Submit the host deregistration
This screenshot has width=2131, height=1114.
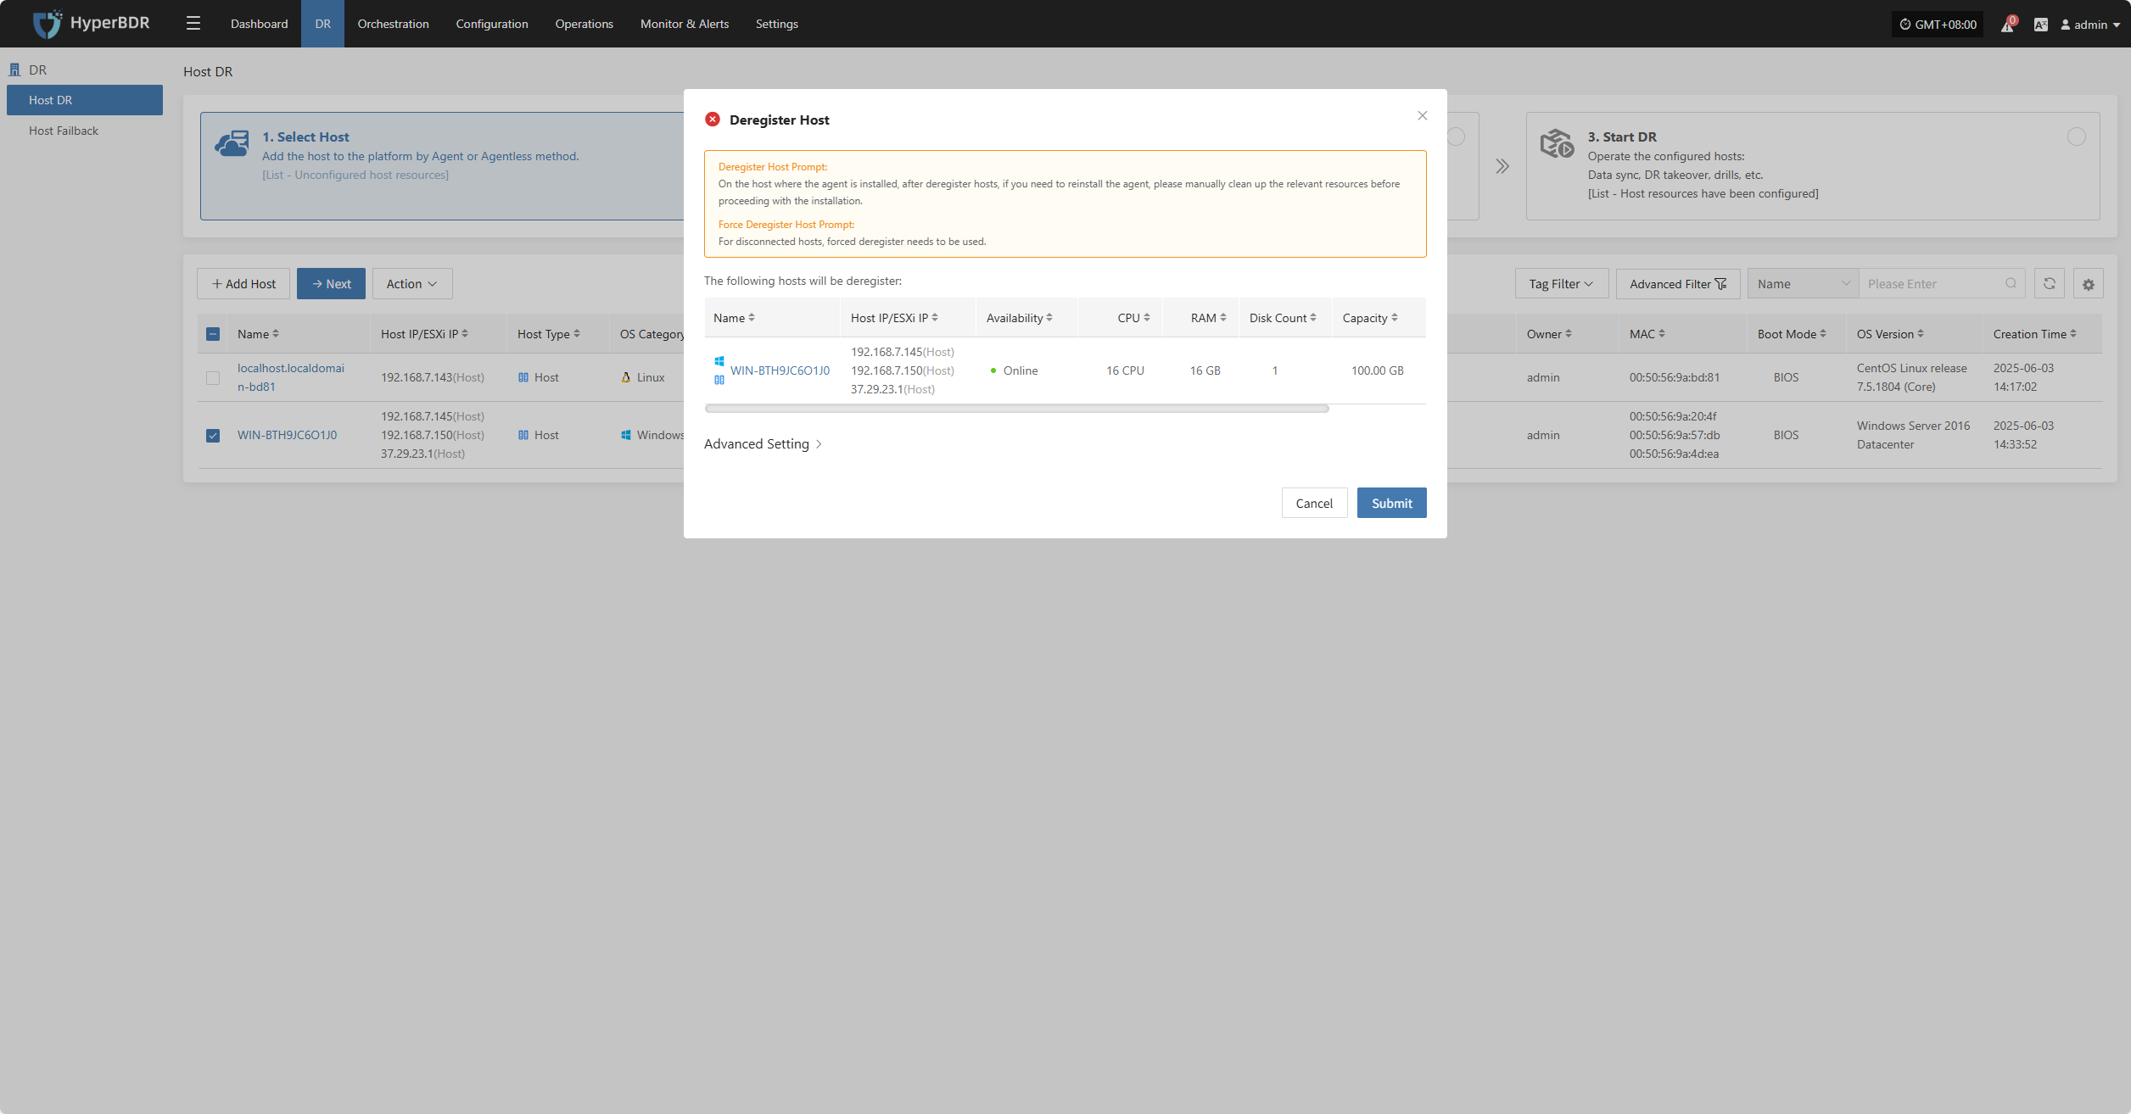pos(1391,503)
